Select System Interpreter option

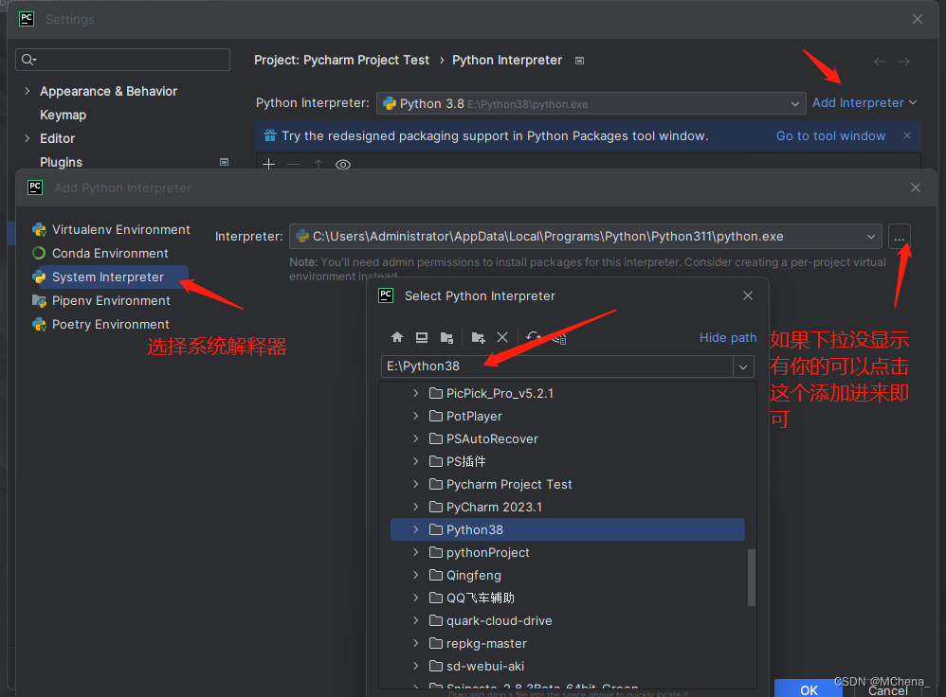108,277
